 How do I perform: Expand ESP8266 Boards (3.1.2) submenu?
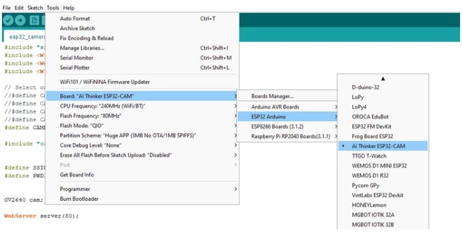click(287, 126)
